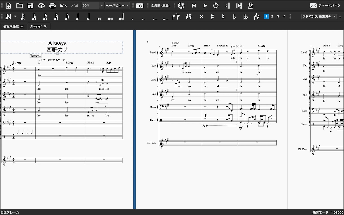Toggle the metronome
The image size is (344, 215).
(x=250, y=6)
